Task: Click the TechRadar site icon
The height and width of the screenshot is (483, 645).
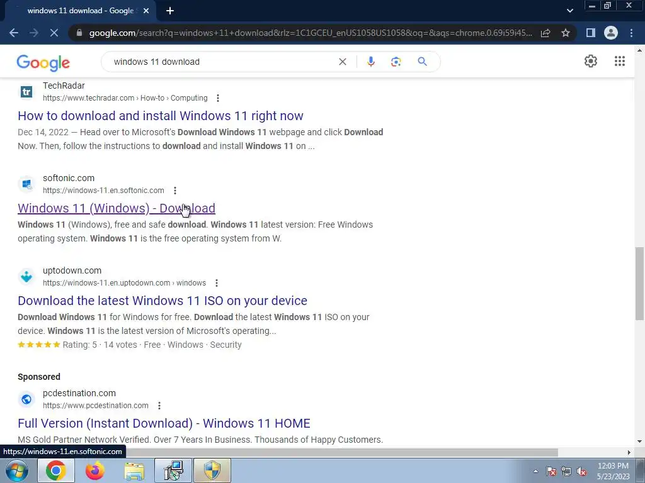Action: point(26,92)
